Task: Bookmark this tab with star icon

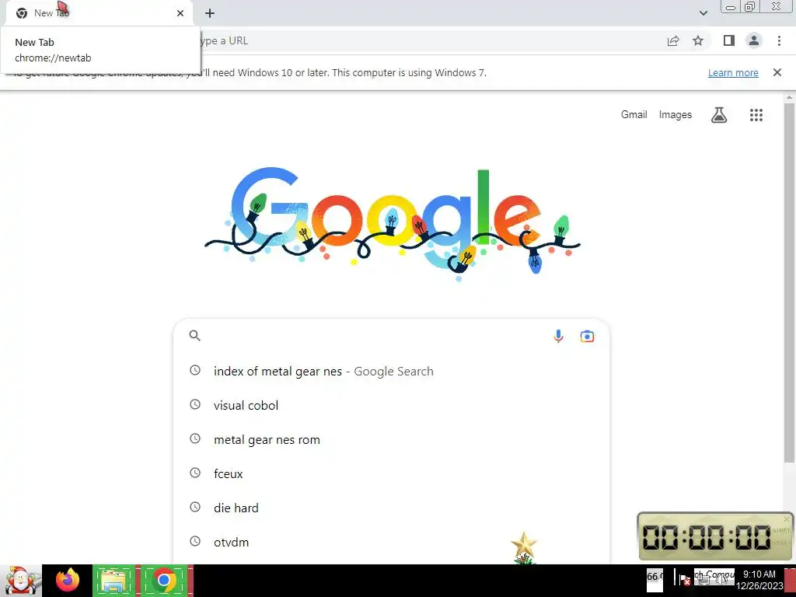Action: point(698,40)
